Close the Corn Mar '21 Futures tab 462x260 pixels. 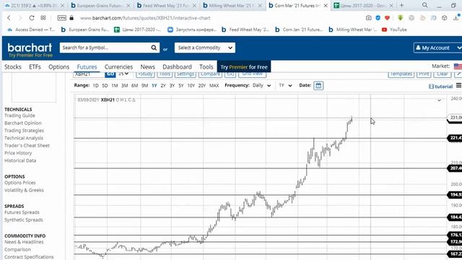[x=326, y=6]
